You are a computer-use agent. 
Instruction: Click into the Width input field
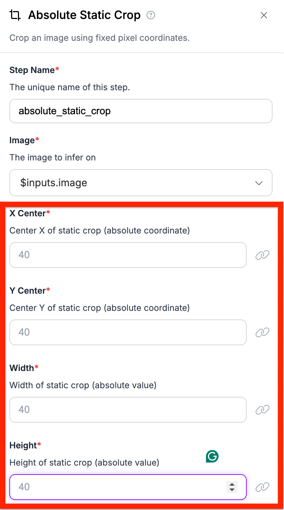(128, 410)
